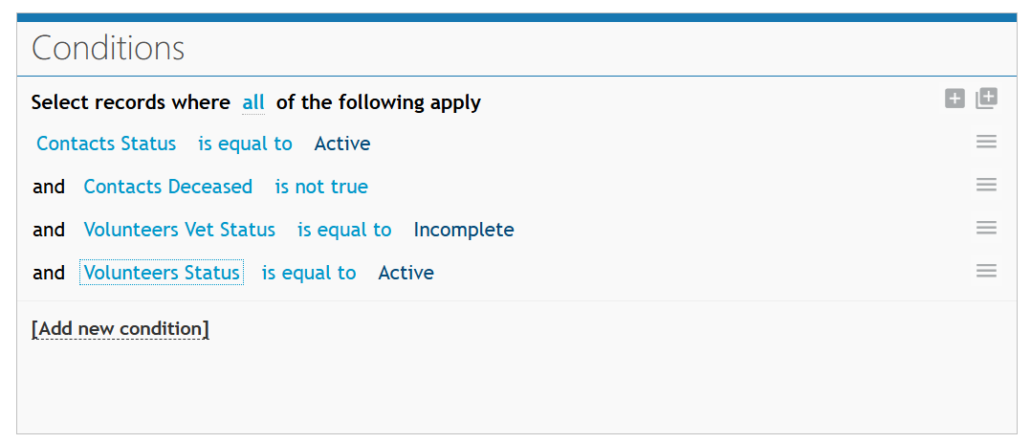The width and height of the screenshot is (1031, 443).
Task: Open the Contacts Status row menu icon
Action: (986, 142)
